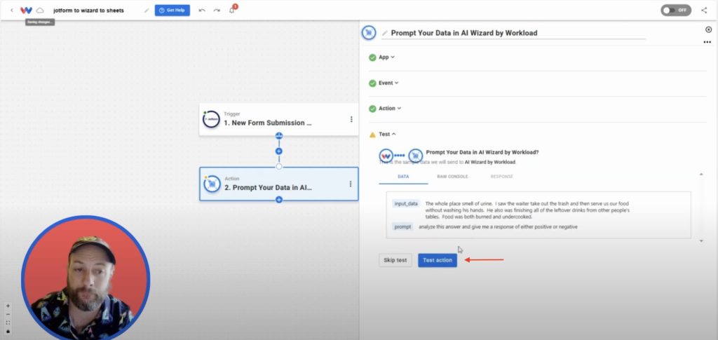Click the input_data field label
The height and width of the screenshot is (340, 718).
(406, 203)
